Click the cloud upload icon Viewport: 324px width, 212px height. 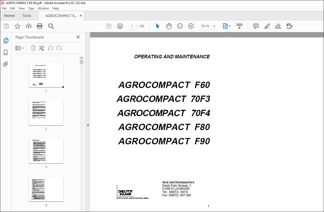(29, 26)
